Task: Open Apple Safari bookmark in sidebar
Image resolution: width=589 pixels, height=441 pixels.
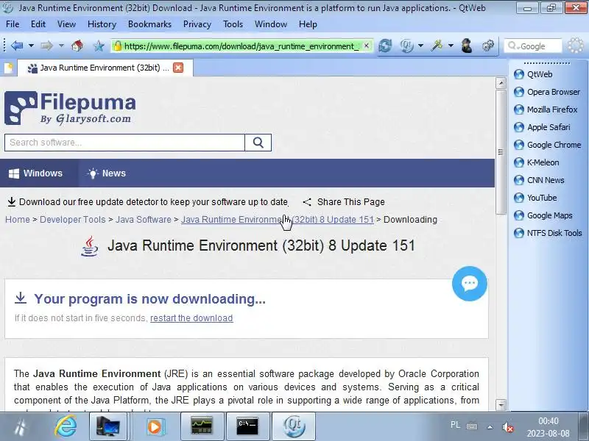Action: tap(542, 127)
